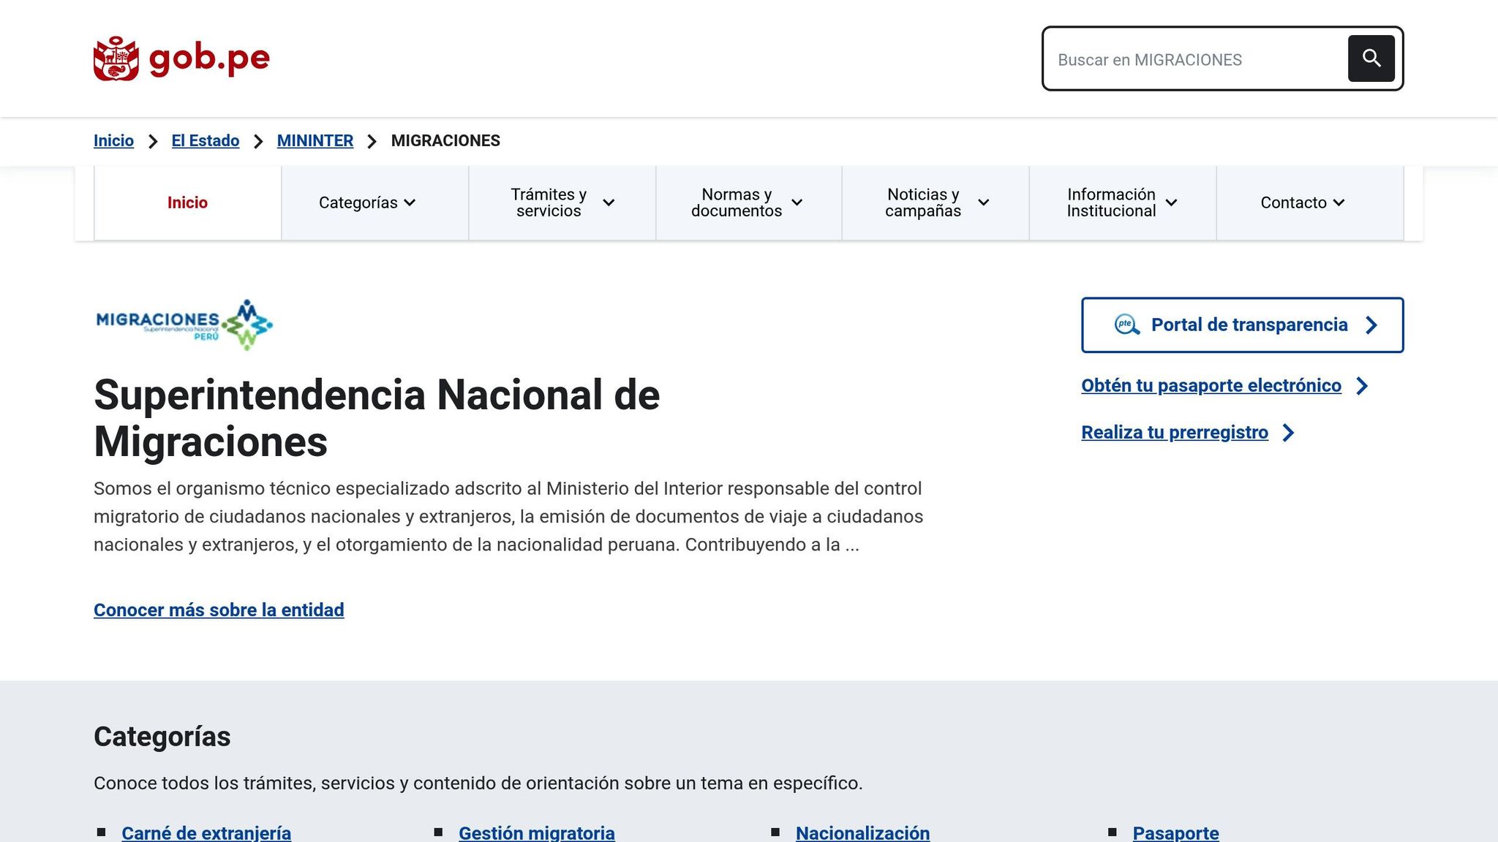The image size is (1498, 842).
Task: Click the arrow beside Portal de transparencia
Action: [1372, 325]
